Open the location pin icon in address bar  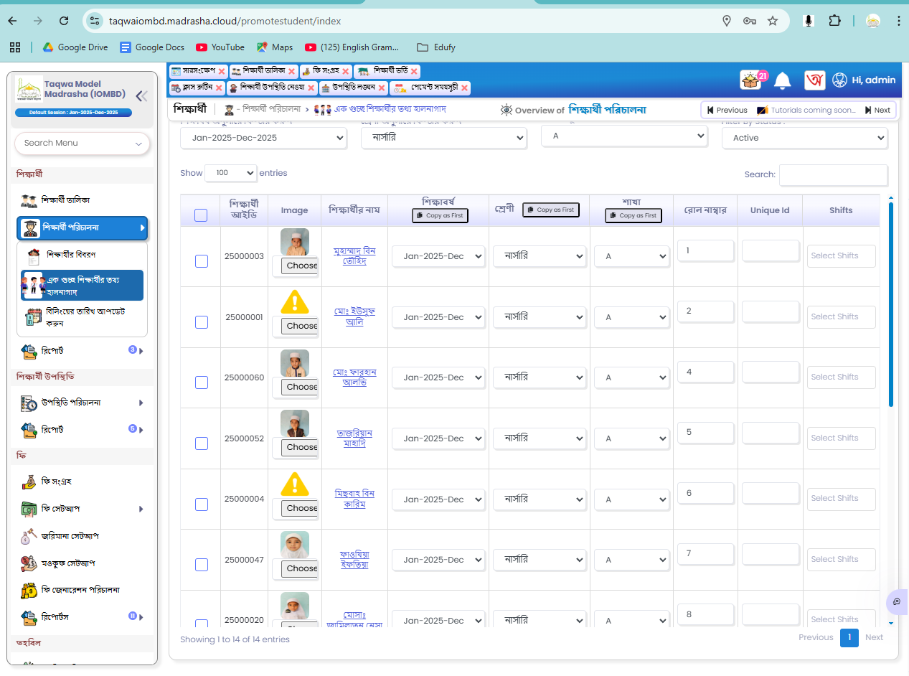727,21
